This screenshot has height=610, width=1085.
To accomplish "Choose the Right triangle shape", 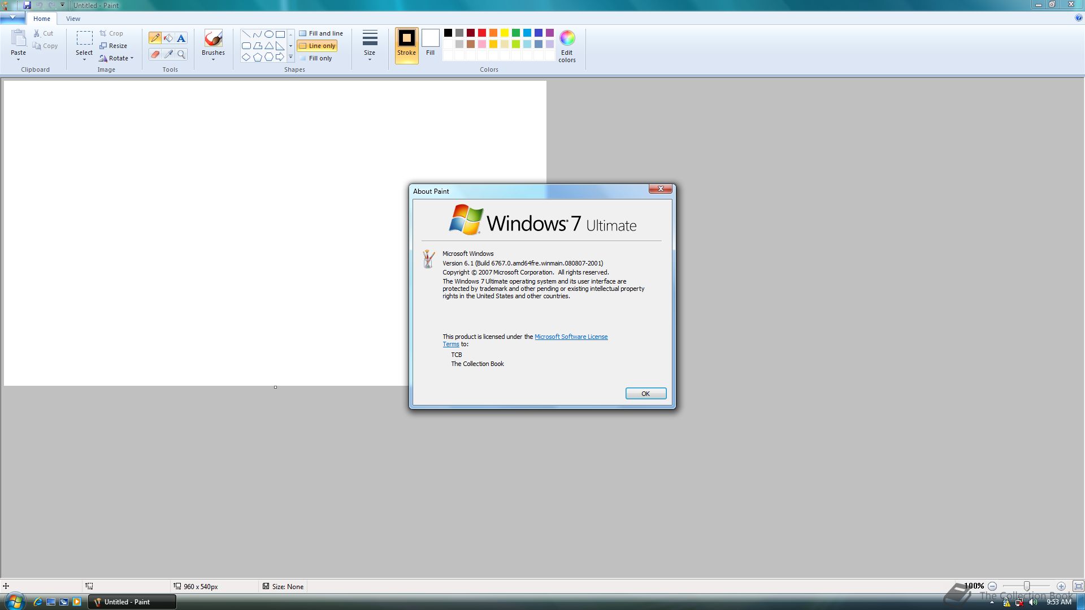I will (280, 46).
